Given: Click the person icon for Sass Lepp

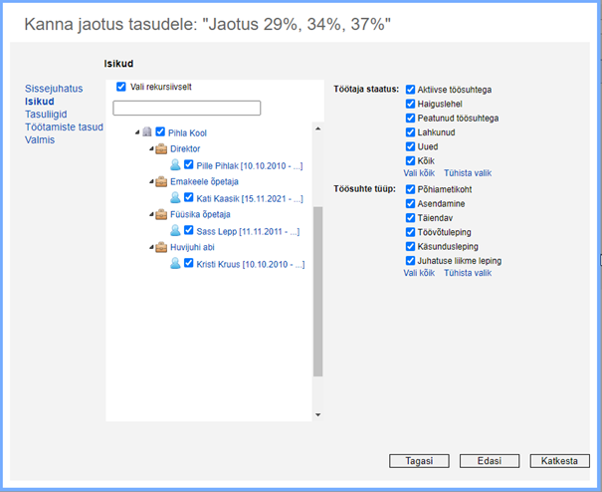Looking at the screenshot, I should 174,231.
